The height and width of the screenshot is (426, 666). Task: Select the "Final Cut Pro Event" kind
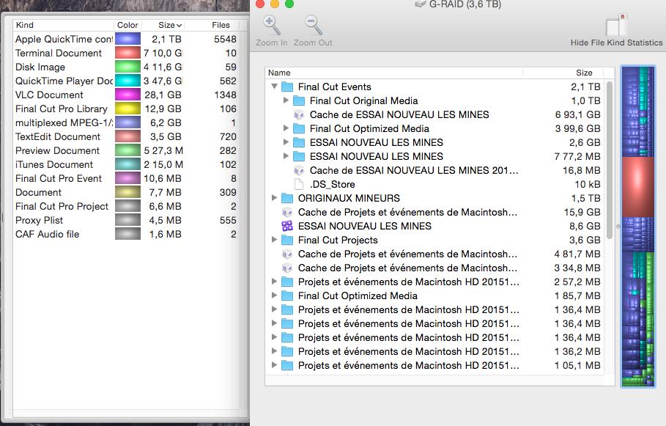[59, 179]
